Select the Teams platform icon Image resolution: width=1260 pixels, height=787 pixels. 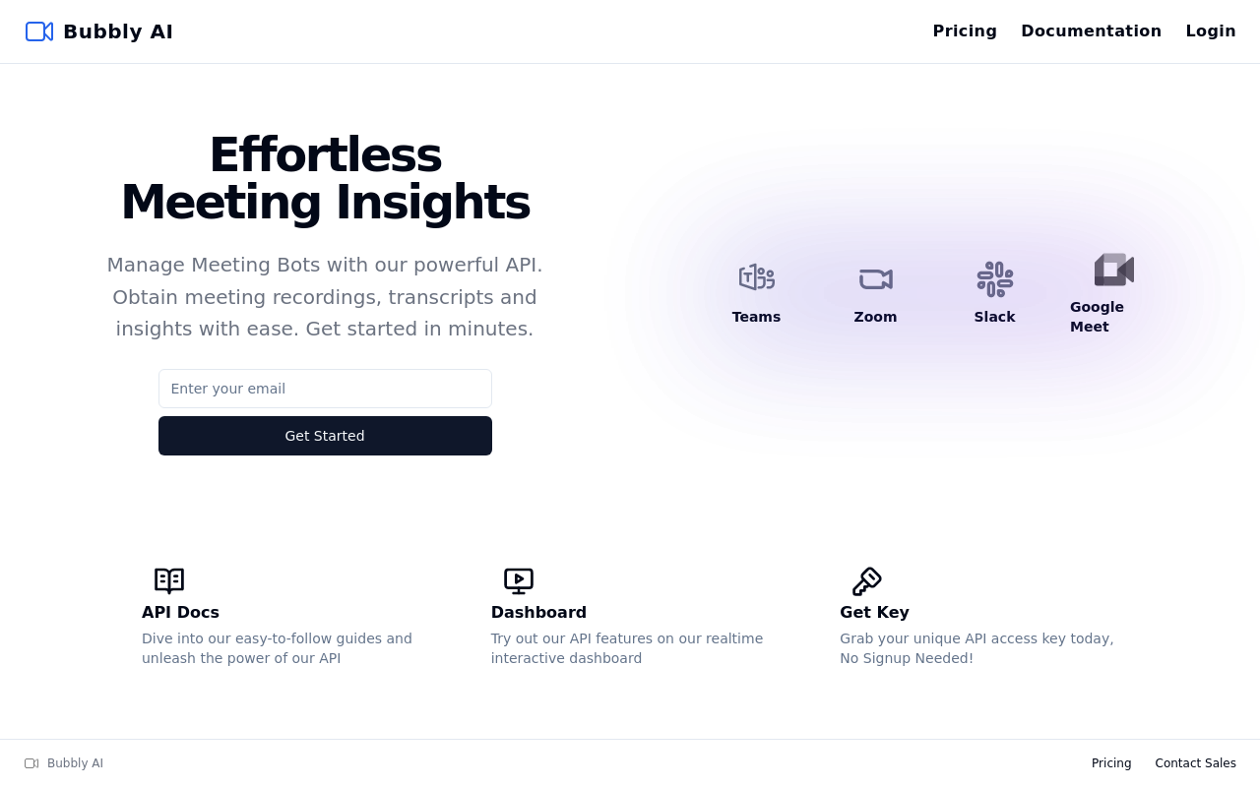coord(756,277)
